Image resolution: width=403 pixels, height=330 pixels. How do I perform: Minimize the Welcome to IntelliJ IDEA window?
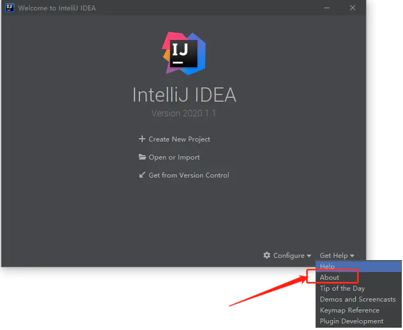point(327,8)
